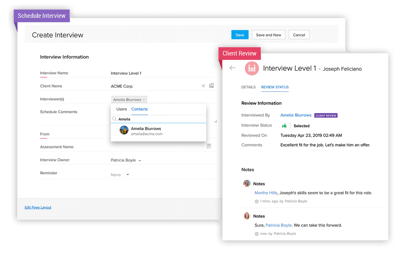
Task: Click Save and New button
Action: click(x=268, y=35)
